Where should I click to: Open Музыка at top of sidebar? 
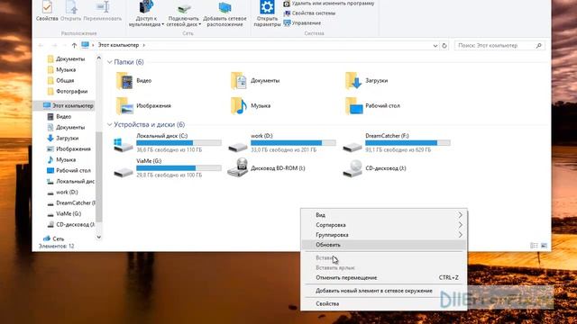pyautogui.click(x=61, y=70)
